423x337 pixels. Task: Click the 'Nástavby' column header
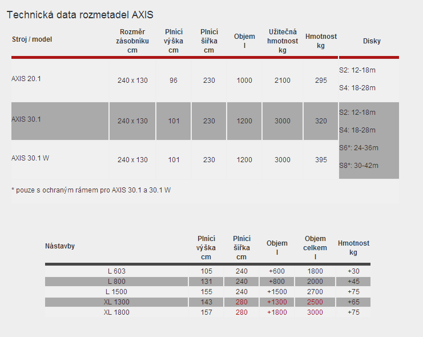pos(60,246)
